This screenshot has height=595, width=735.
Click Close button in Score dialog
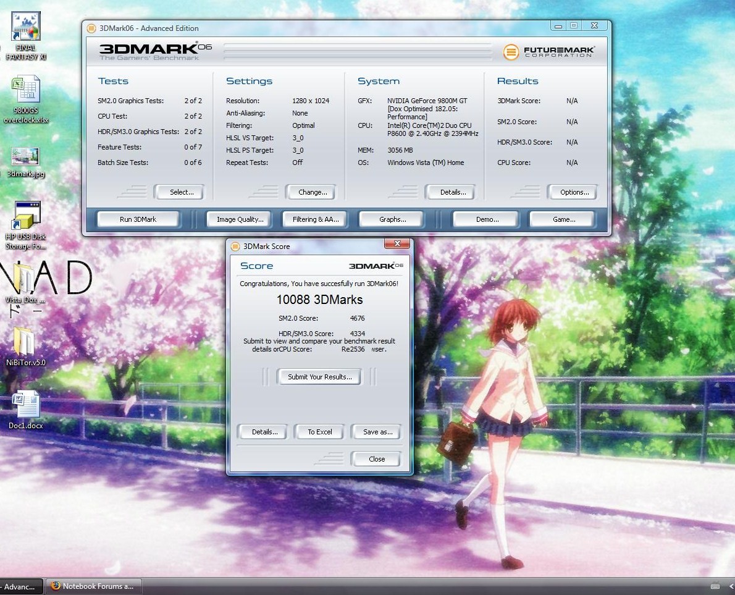(x=376, y=459)
